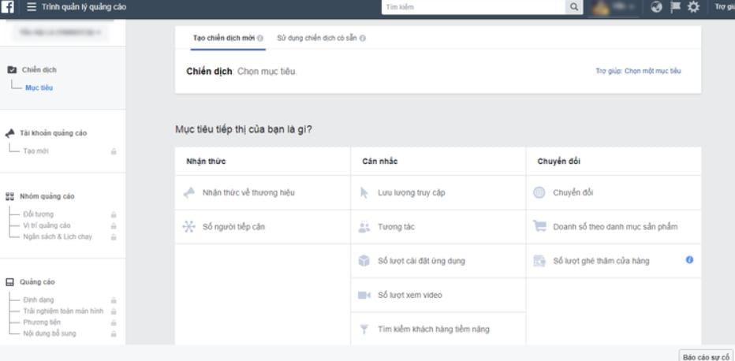
Task: Choose Doanh số theo danh mục sản phẩm
Action: (x=614, y=227)
